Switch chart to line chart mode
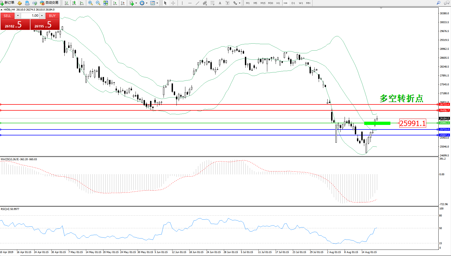The width and height of the screenshot is (451, 256). (x=82, y=3)
